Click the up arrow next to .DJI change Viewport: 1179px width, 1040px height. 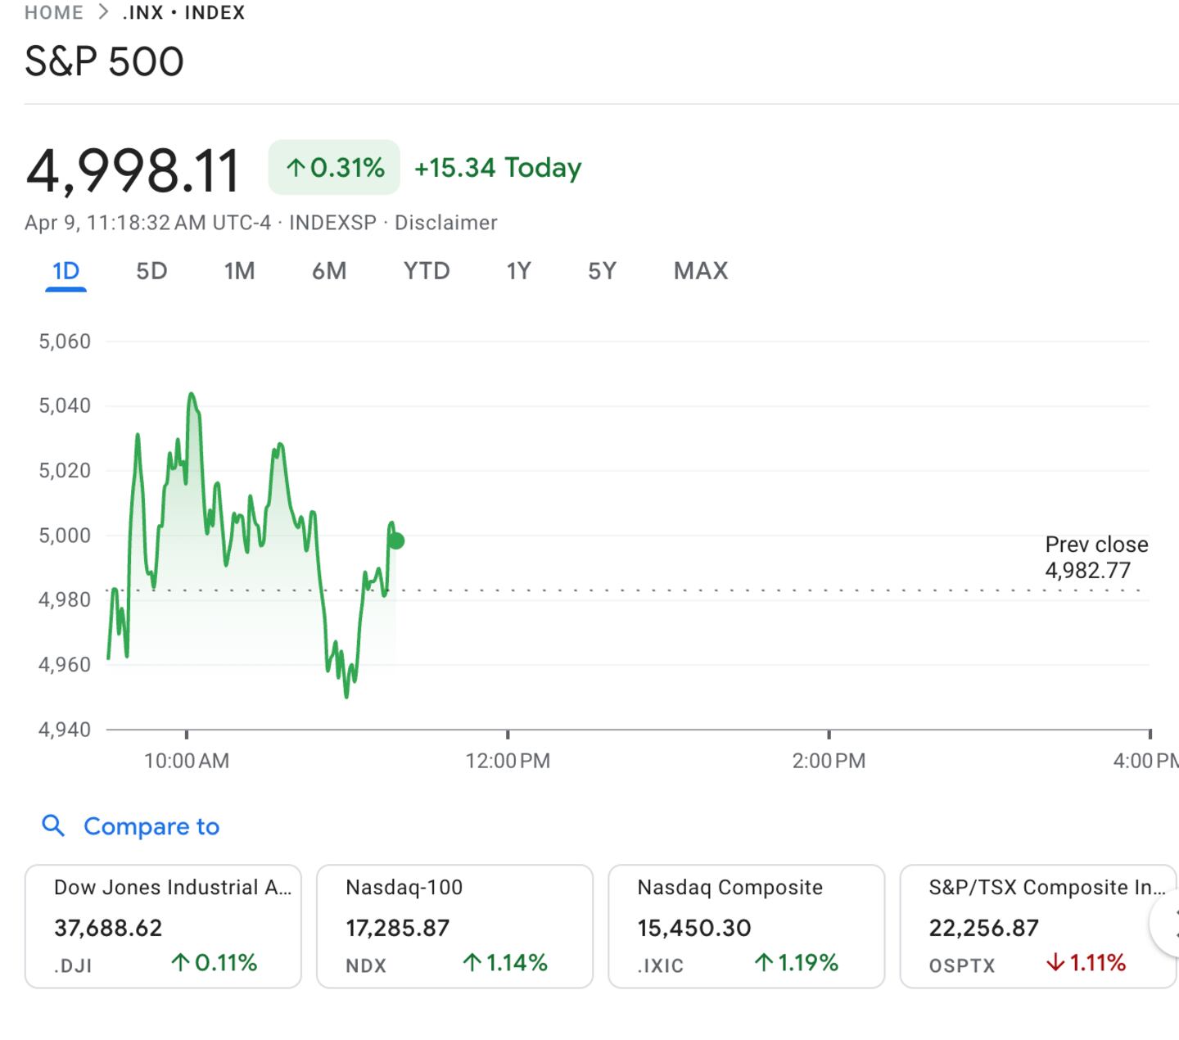(179, 963)
